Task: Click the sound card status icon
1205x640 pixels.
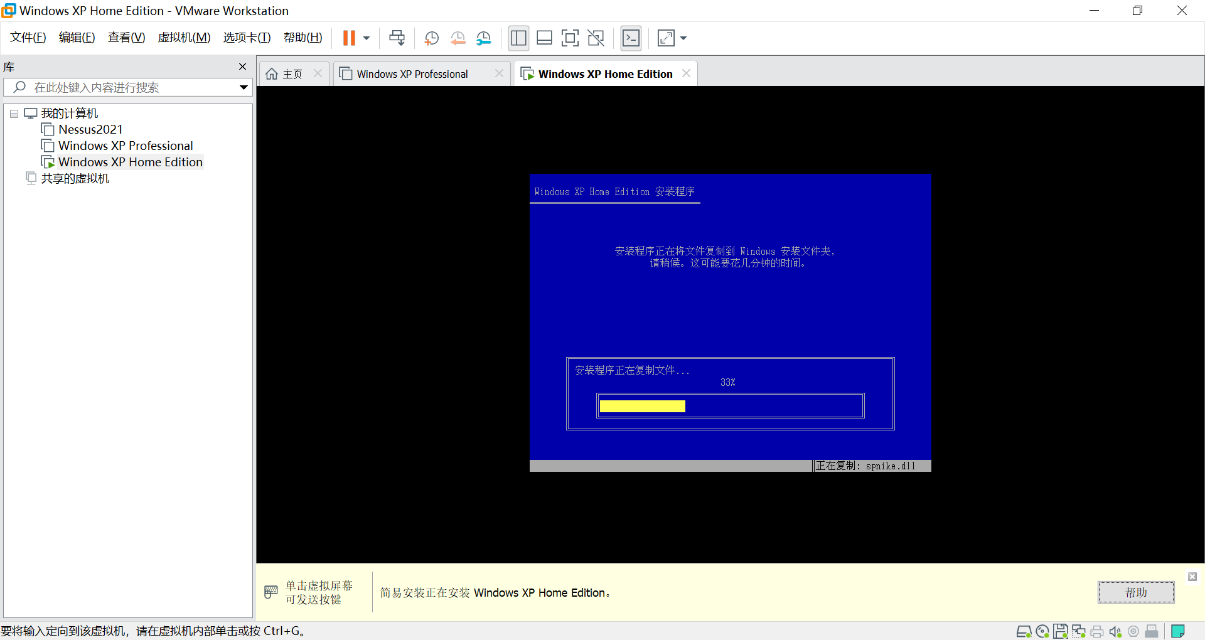Action: 1115,631
